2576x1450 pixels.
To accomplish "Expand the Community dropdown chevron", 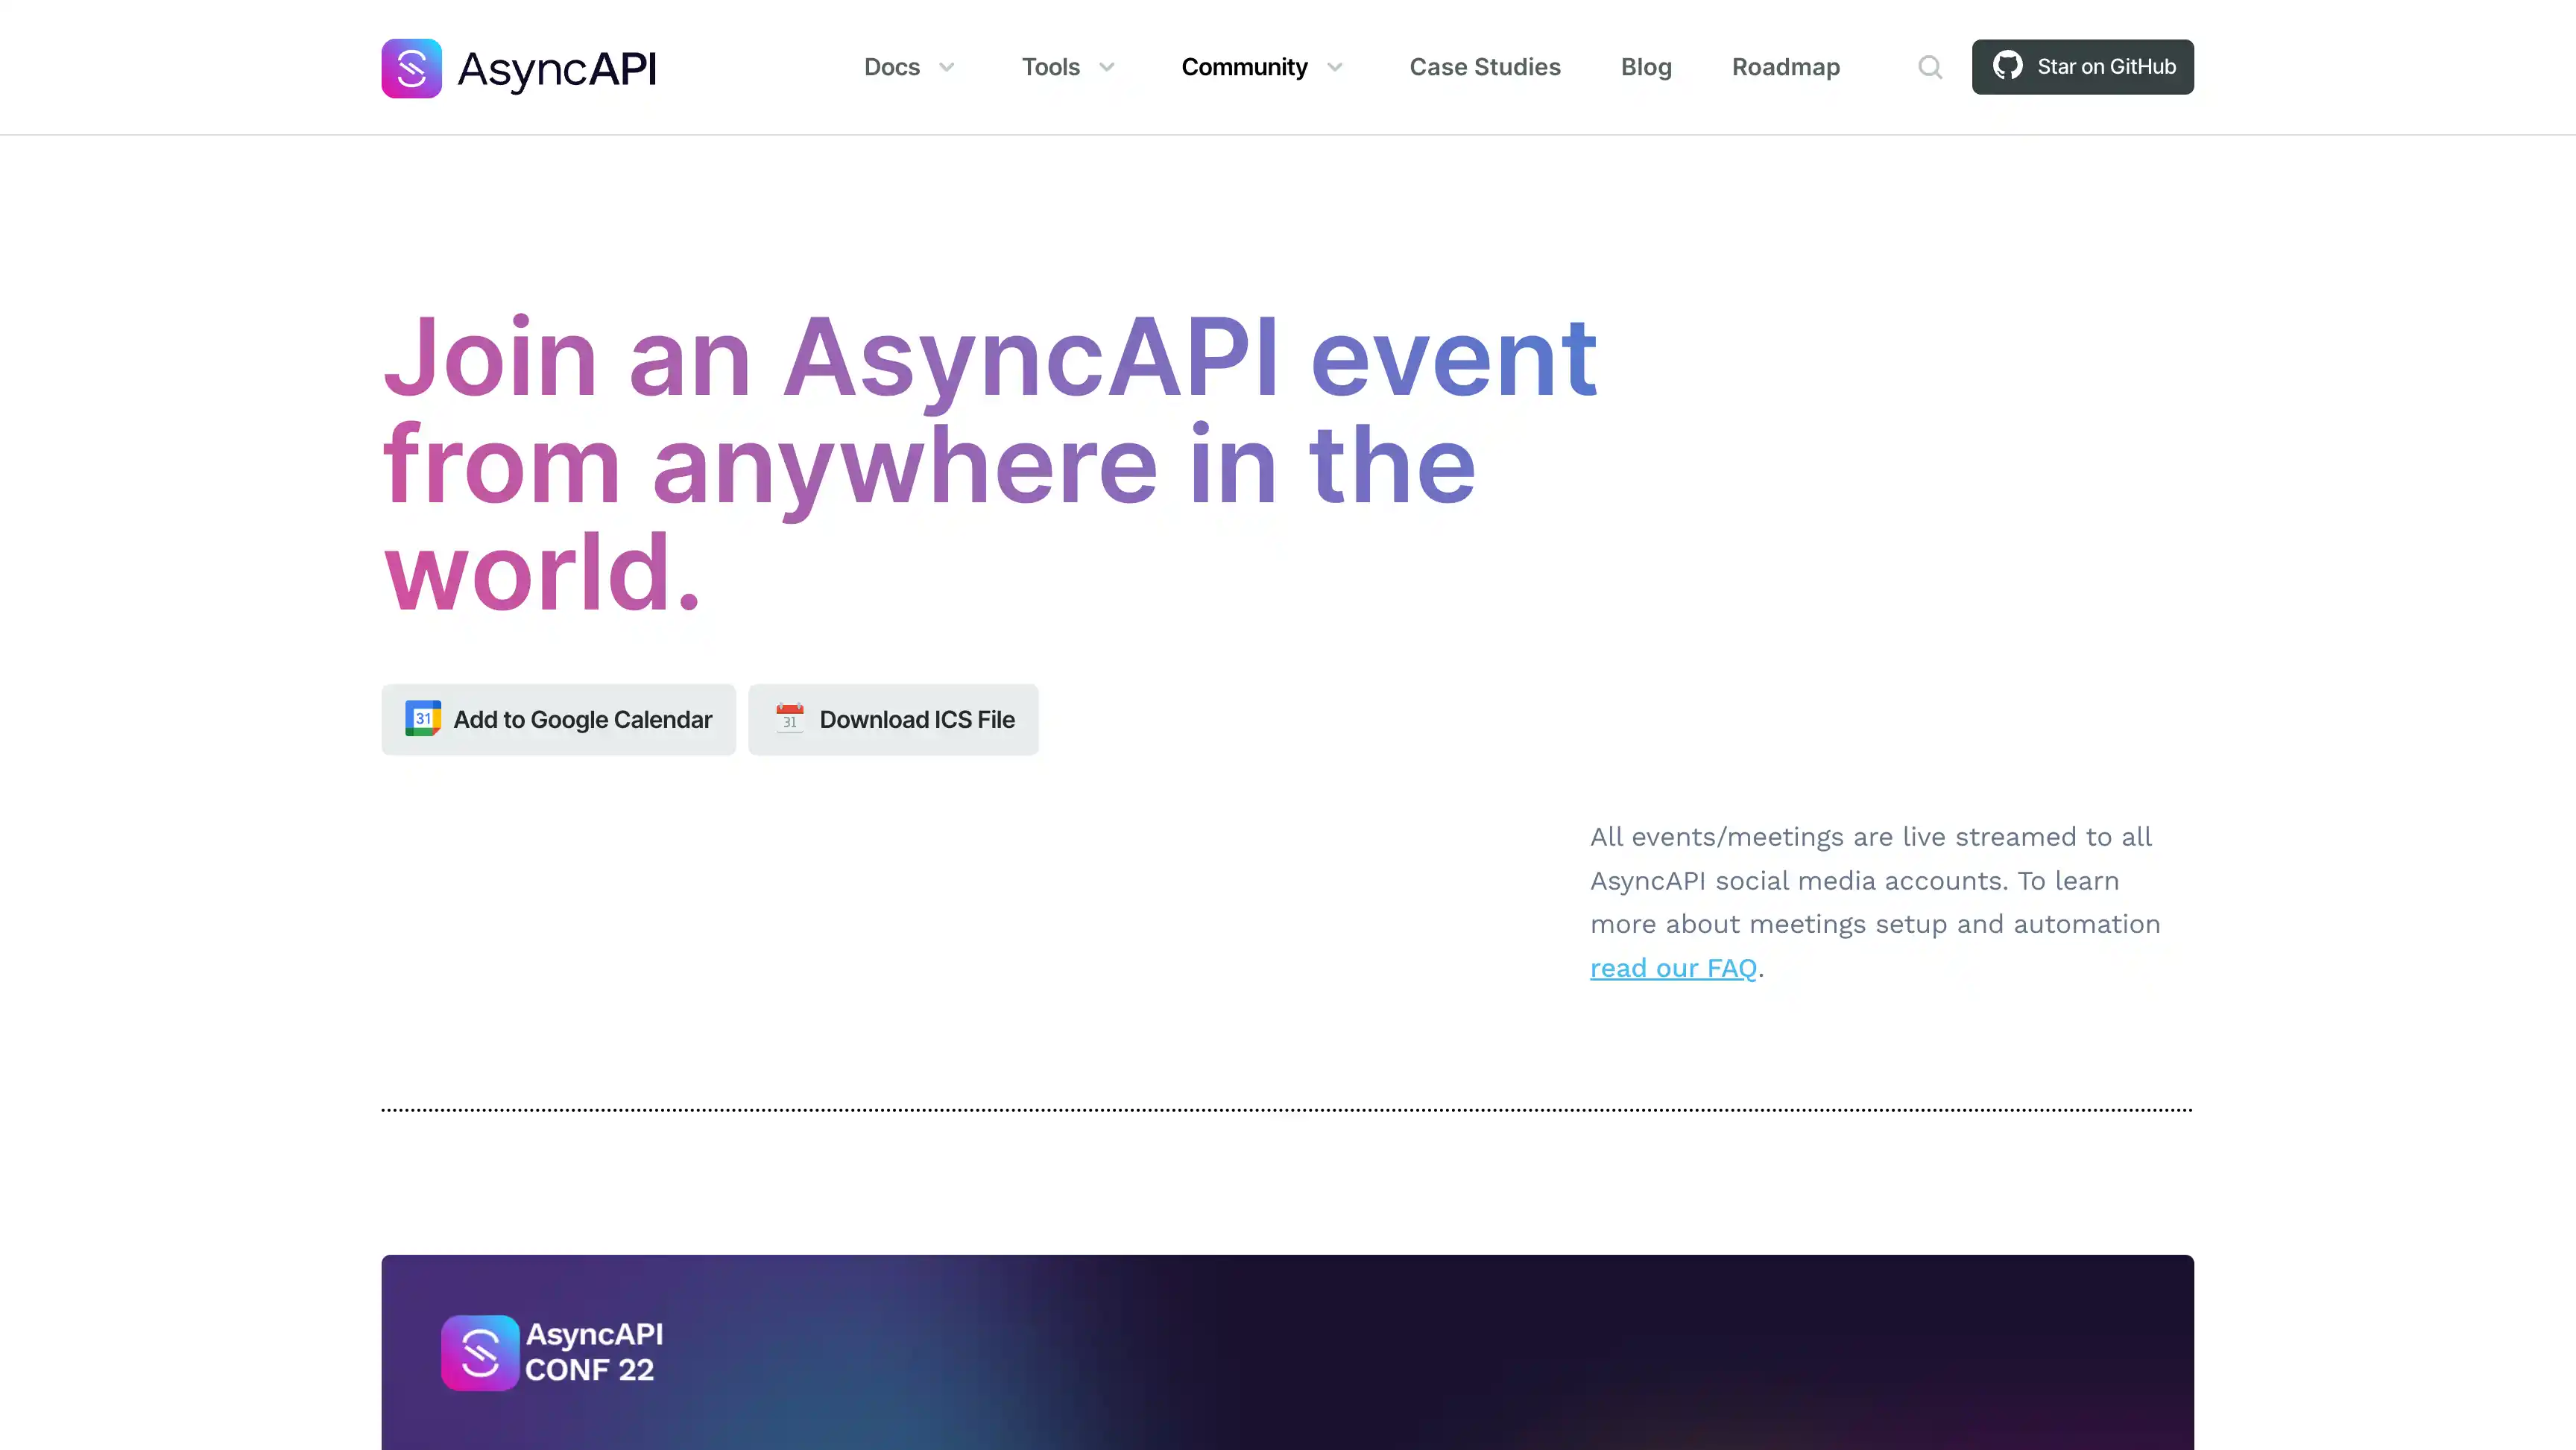I will (1334, 67).
